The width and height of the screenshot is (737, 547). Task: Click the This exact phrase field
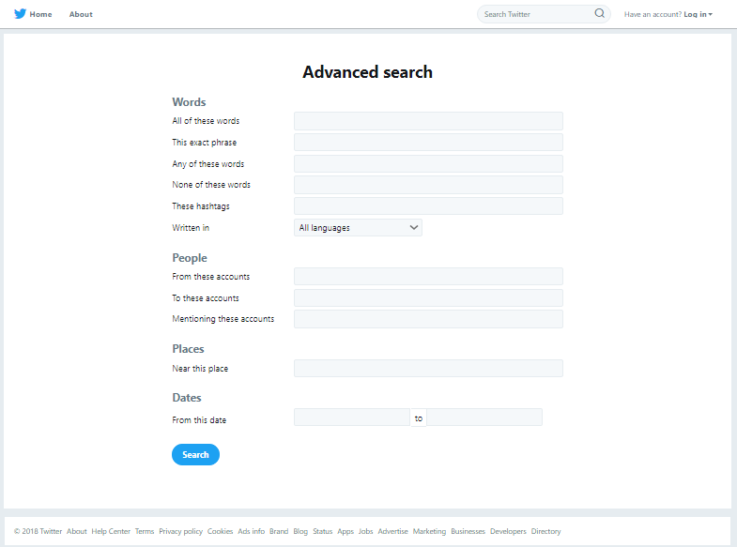click(x=428, y=143)
